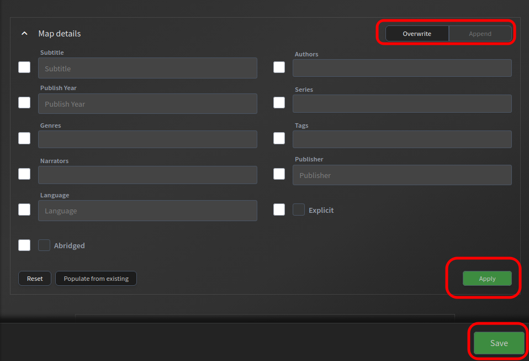Enable the Subtitle field checkbox

click(x=24, y=67)
